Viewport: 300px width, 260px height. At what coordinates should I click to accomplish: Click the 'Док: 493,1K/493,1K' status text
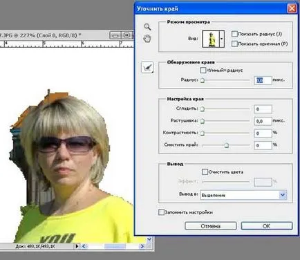35,246
